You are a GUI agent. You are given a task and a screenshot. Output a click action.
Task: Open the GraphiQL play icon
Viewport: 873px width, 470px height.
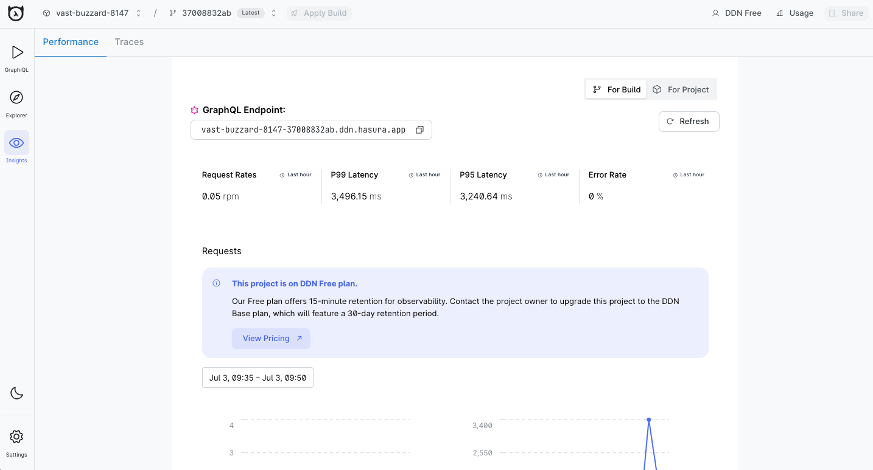[x=17, y=52]
